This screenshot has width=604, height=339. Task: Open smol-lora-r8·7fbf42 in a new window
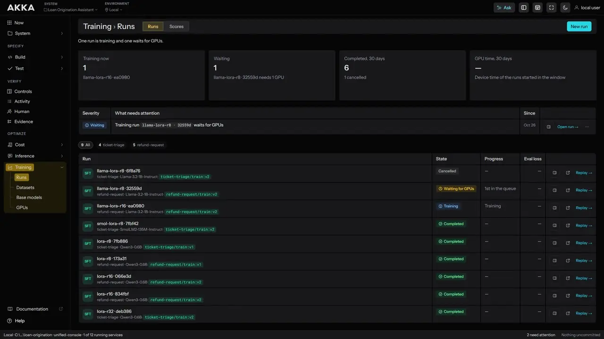pos(568,226)
